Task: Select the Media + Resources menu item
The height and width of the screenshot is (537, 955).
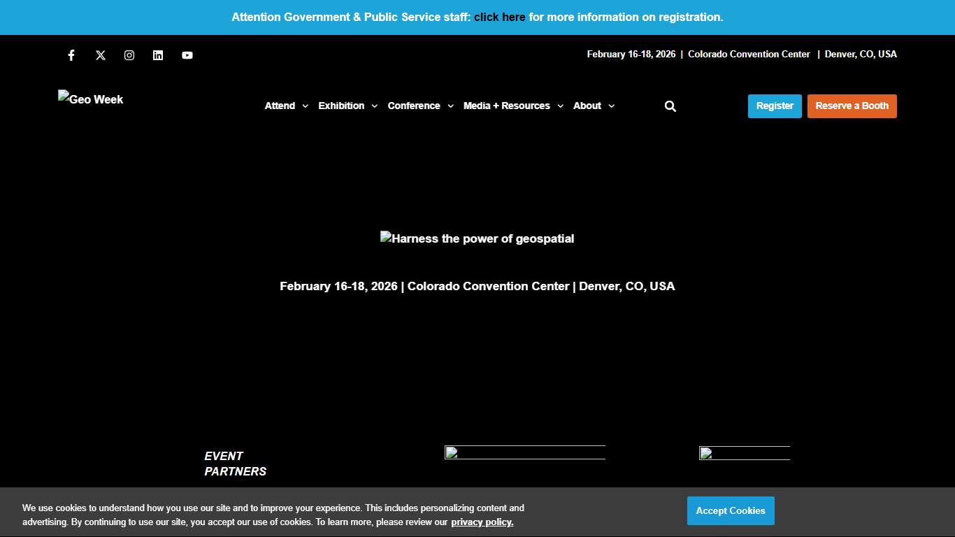Action: click(x=506, y=106)
